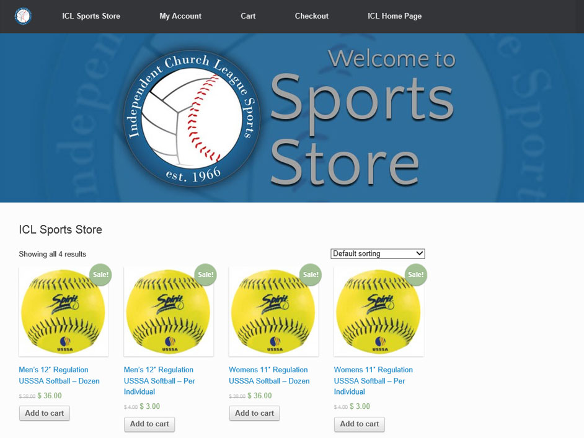Go to My Account page
The image size is (584, 438).
[180, 16]
